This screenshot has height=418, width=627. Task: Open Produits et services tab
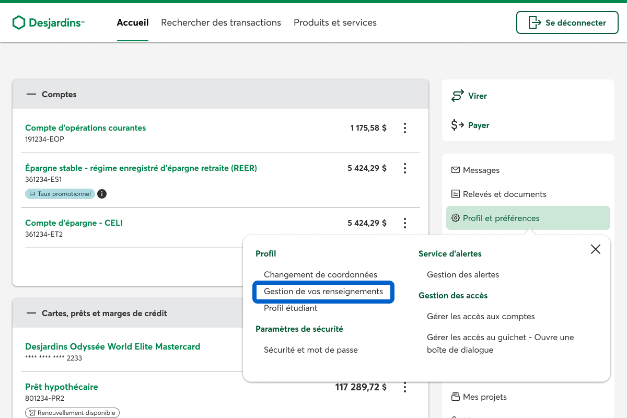(335, 22)
